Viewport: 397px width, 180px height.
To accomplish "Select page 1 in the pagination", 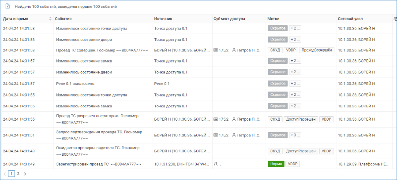I will (x=11, y=174).
